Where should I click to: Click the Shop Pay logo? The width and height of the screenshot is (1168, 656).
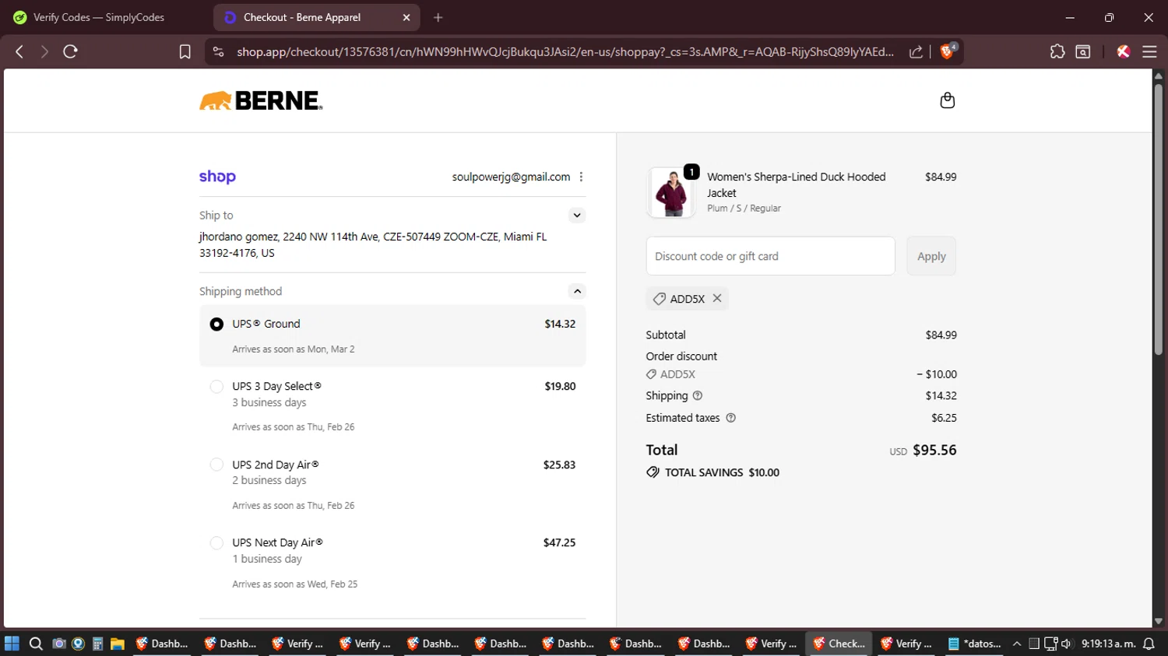(x=217, y=177)
